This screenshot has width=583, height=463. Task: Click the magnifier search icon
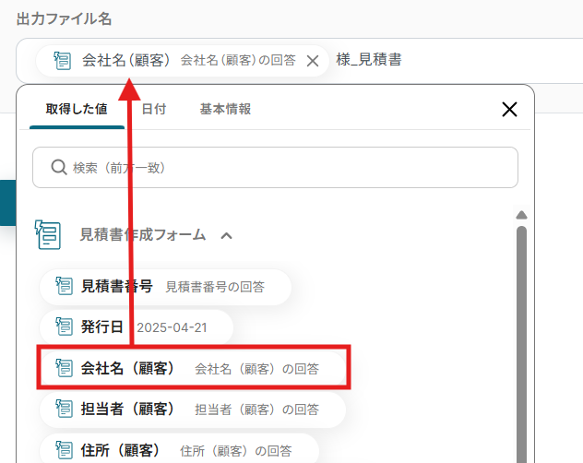tap(59, 167)
